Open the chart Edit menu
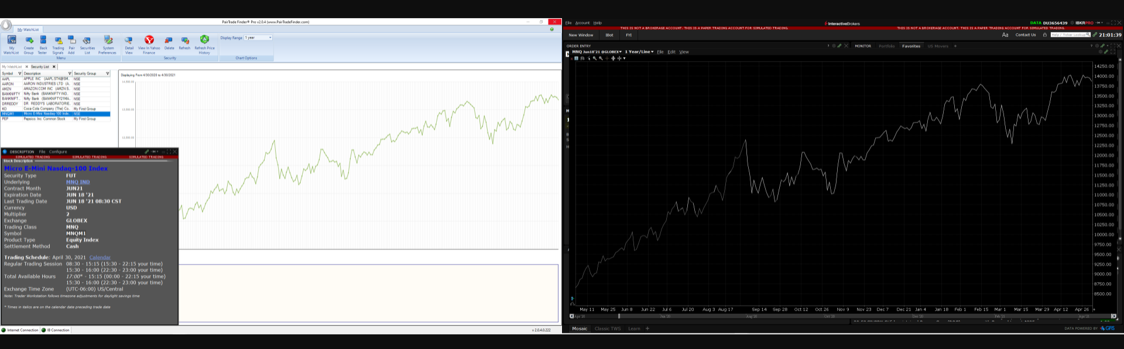Screen dimensions: 1124x349 [671, 52]
